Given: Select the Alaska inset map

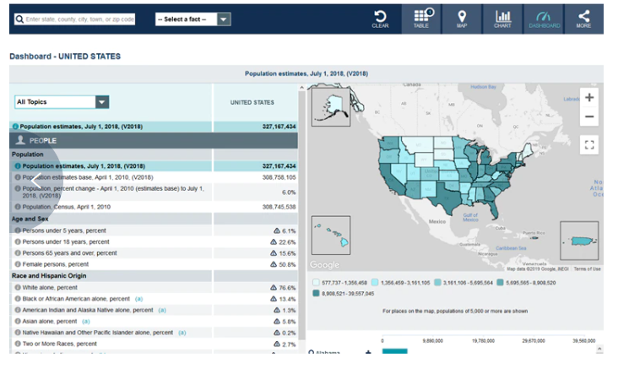Looking at the screenshot, I should click(329, 107).
